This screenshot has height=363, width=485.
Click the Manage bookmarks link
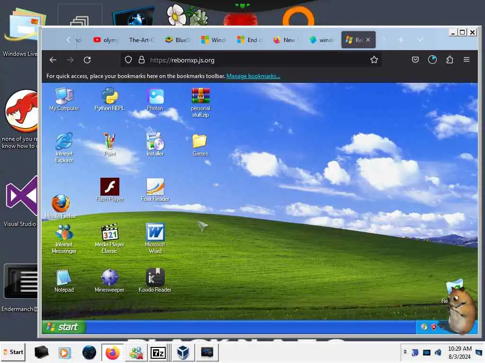253,76
